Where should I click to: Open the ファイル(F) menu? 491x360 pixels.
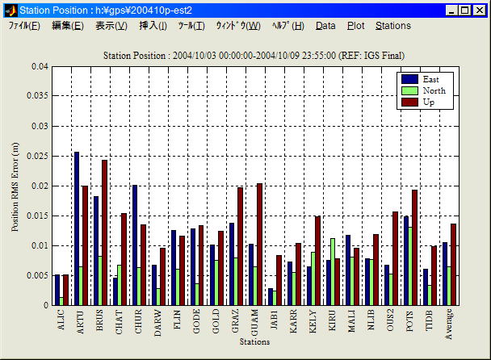click(24, 26)
